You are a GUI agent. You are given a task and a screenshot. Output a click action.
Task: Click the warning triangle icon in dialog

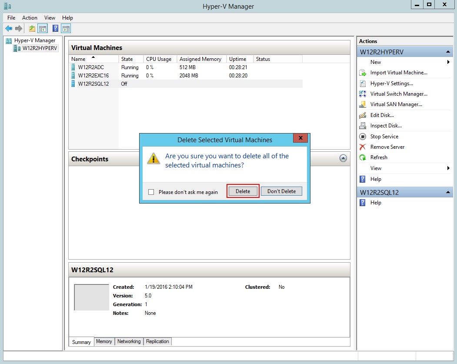pyautogui.click(x=153, y=158)
